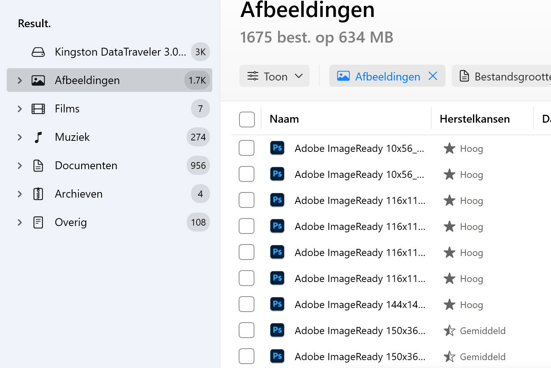This screenshot has height=368, width=551.
Task: Select the Films category
Action: [109, 109]
